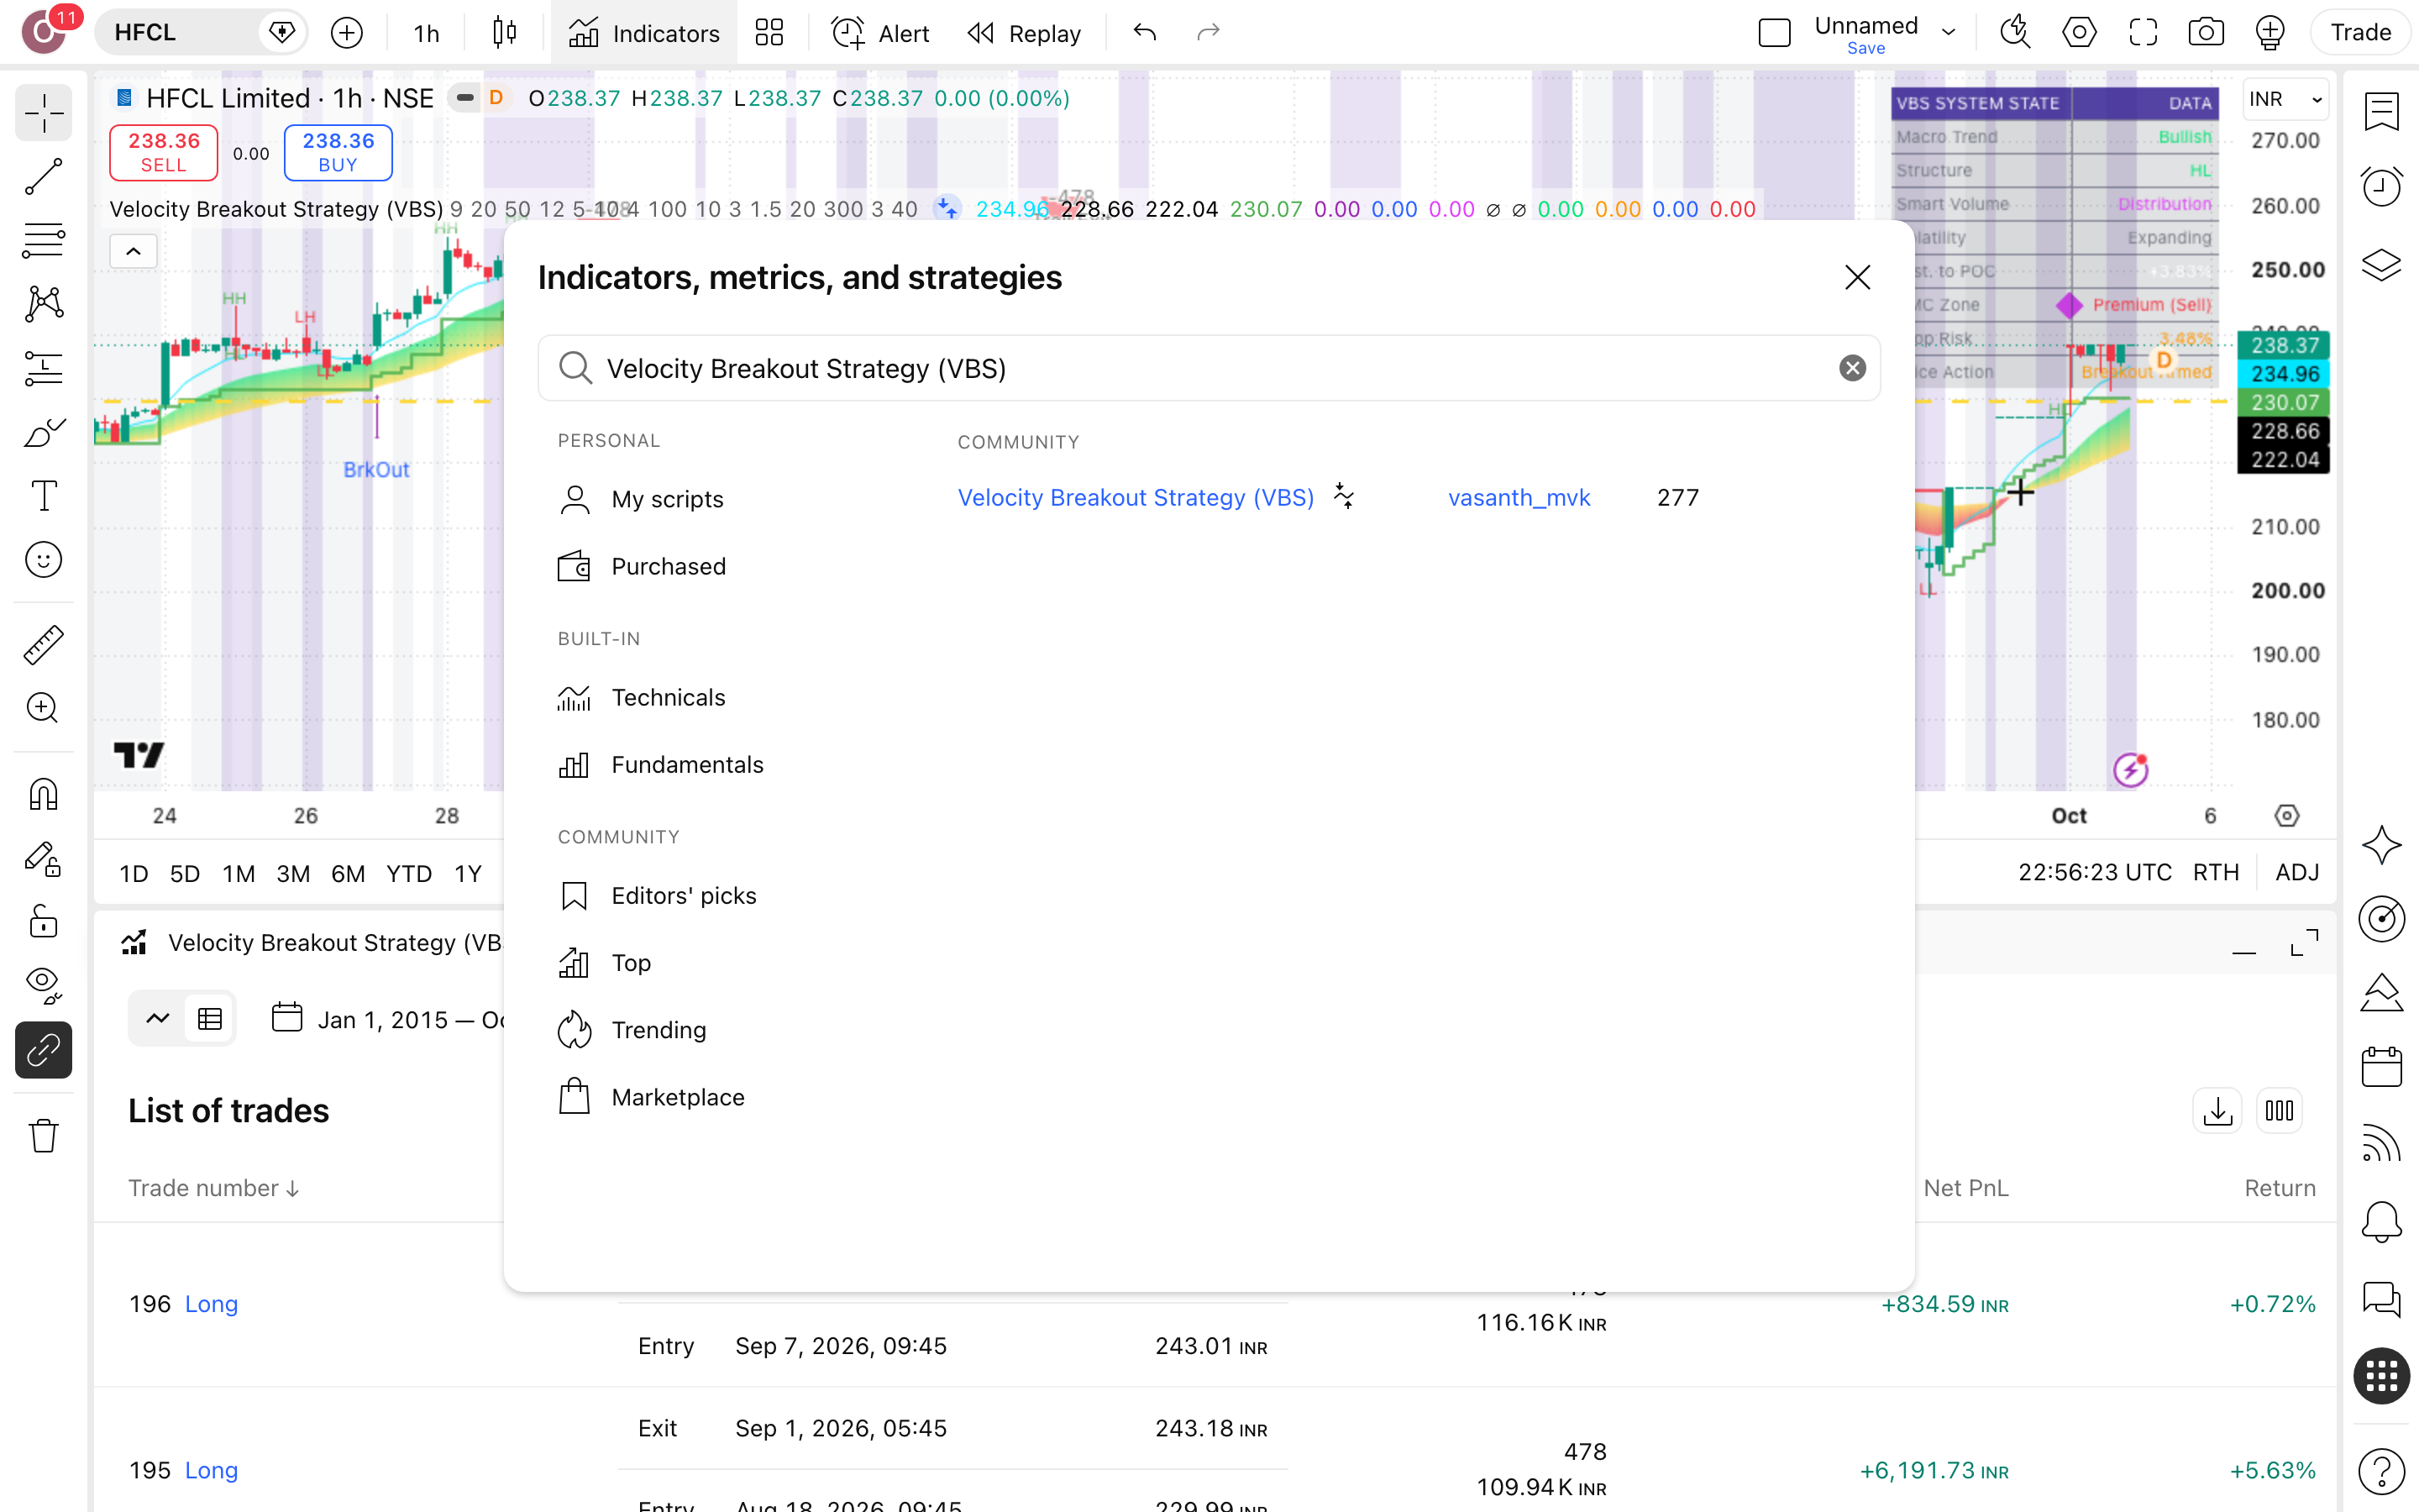Collapse the indicator legend chevron
Image resolution: width=2419 pixels, height=1512 pixels.
click(x=133, y=251)
